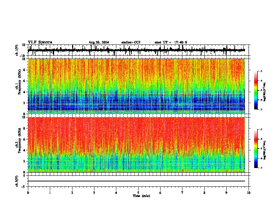Click the time-axis tick label "7"
The height and width of the screenshot is (216, 280).
coord(182,193)
